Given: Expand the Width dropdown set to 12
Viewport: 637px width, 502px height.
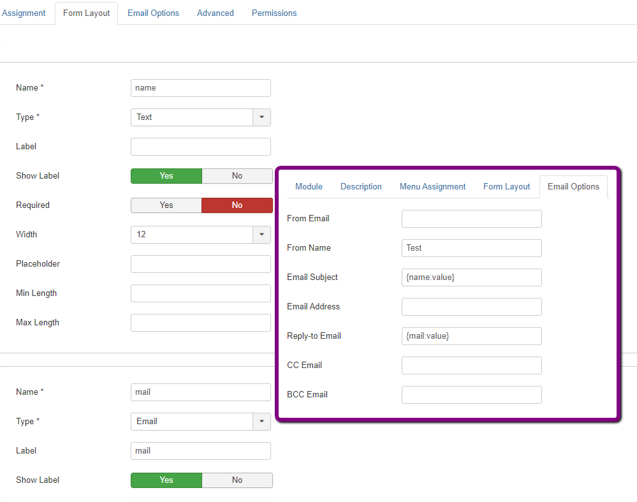Looking at the screenshot, I should click(x=200, y=235).
